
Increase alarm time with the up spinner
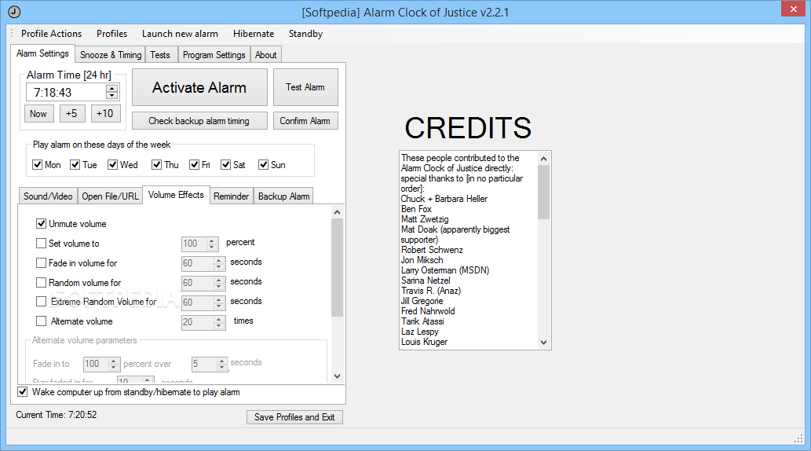(111, 89)
